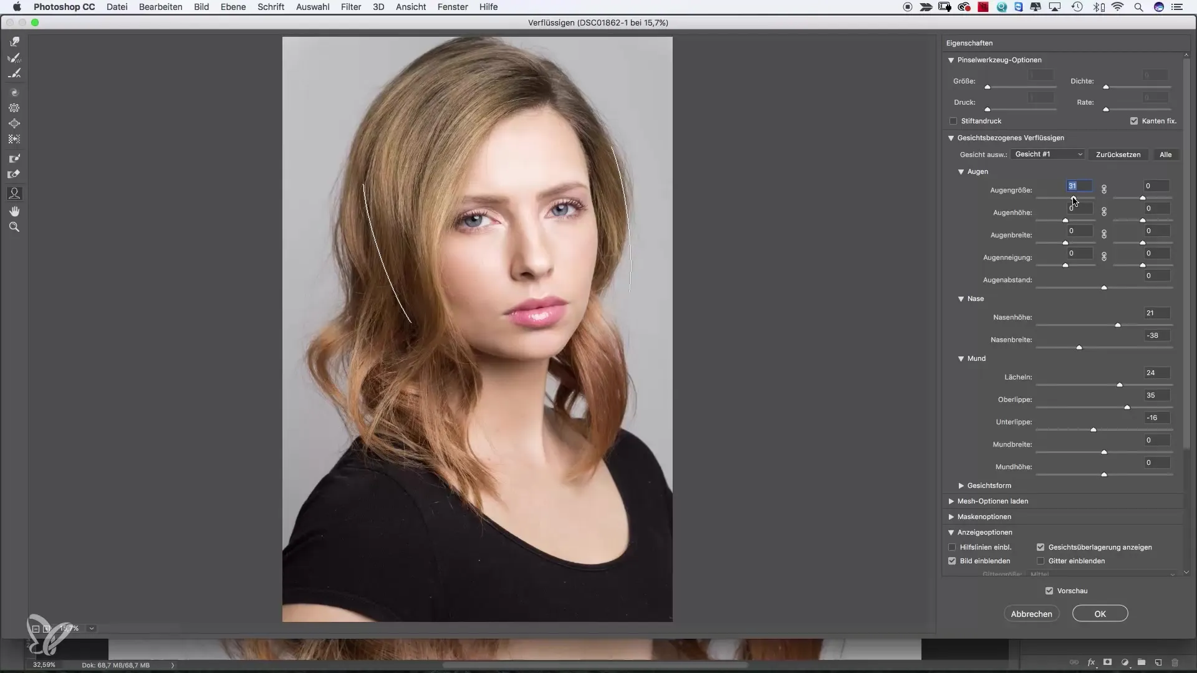Select the Twirl Clockwise tool

point(14,92)
